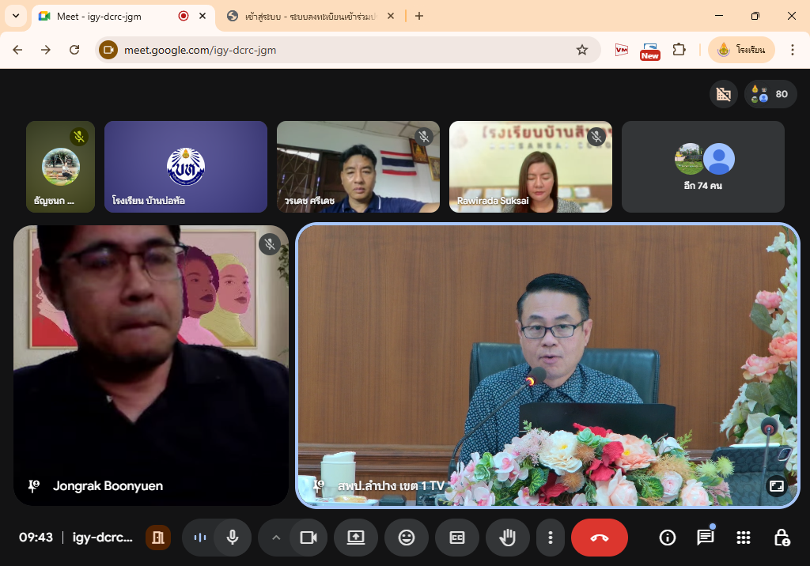810x566 pixels.
Task: Open the Chrome tab search dropdown
Action: (16, 16)
